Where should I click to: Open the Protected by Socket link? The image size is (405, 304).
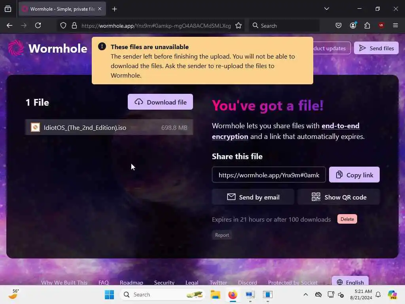point(293,282)
